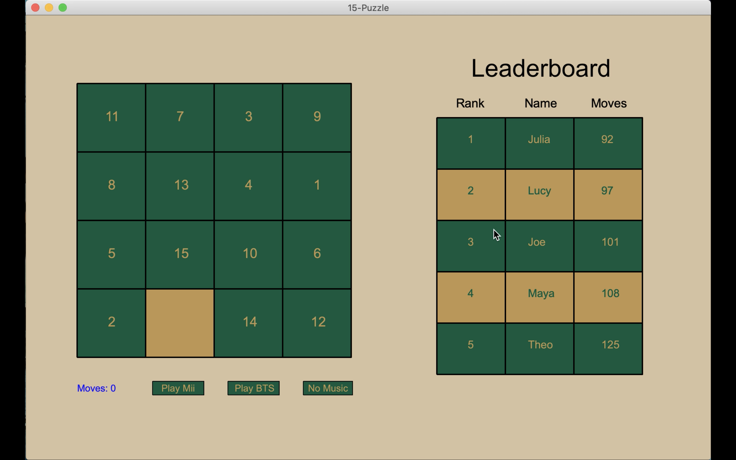736x460 pixels.
Task: Click the Leaderboard heading
Action: click(x=540, y=68)
